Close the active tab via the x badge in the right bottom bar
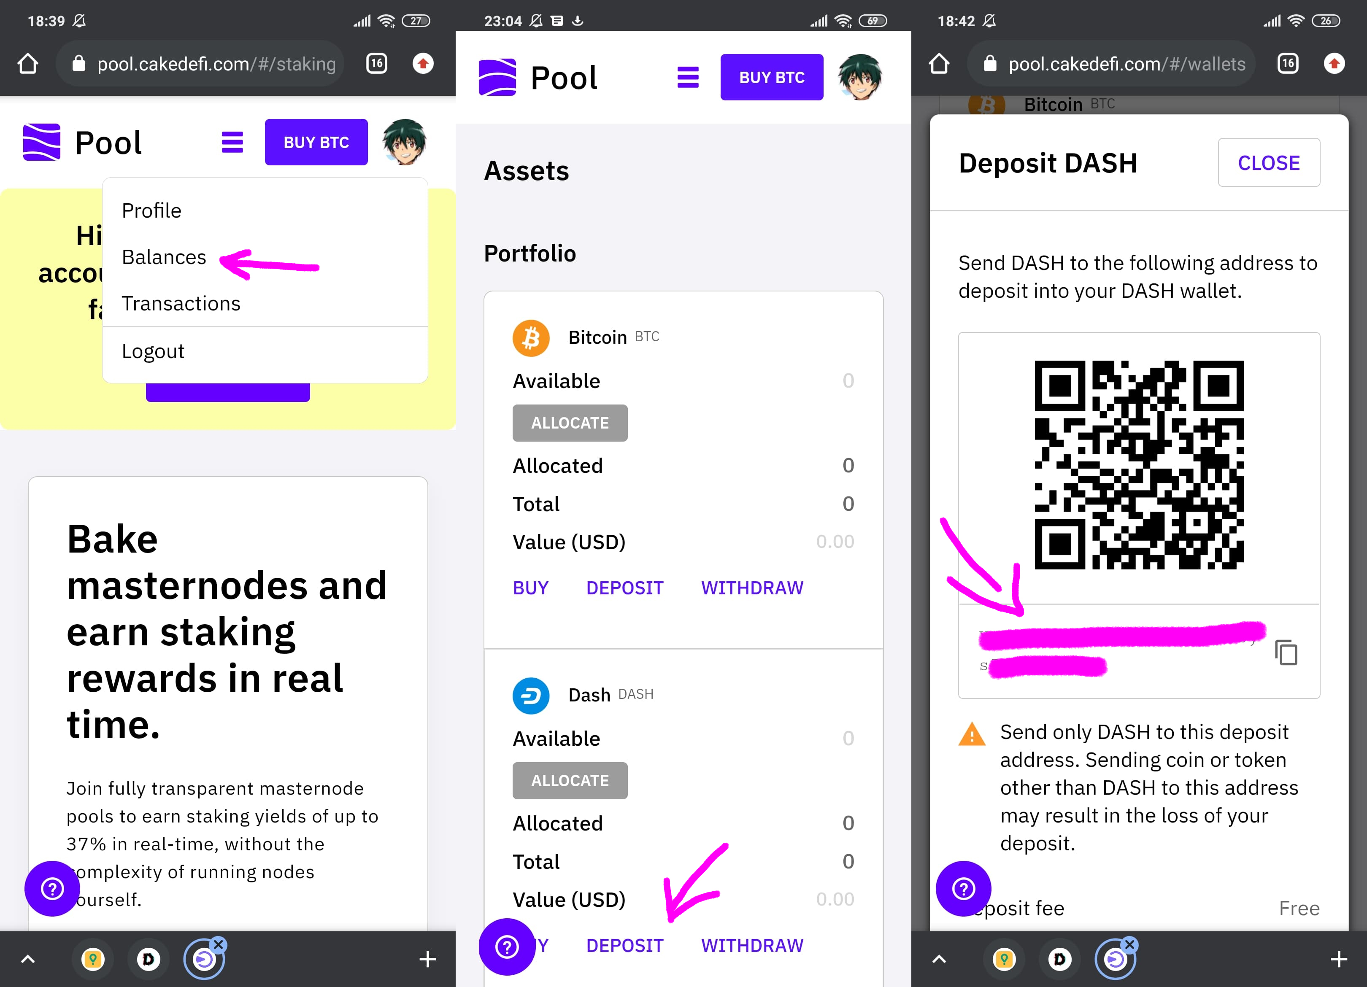This screenshot has width=1367, height=987. tap(1130, 944)
